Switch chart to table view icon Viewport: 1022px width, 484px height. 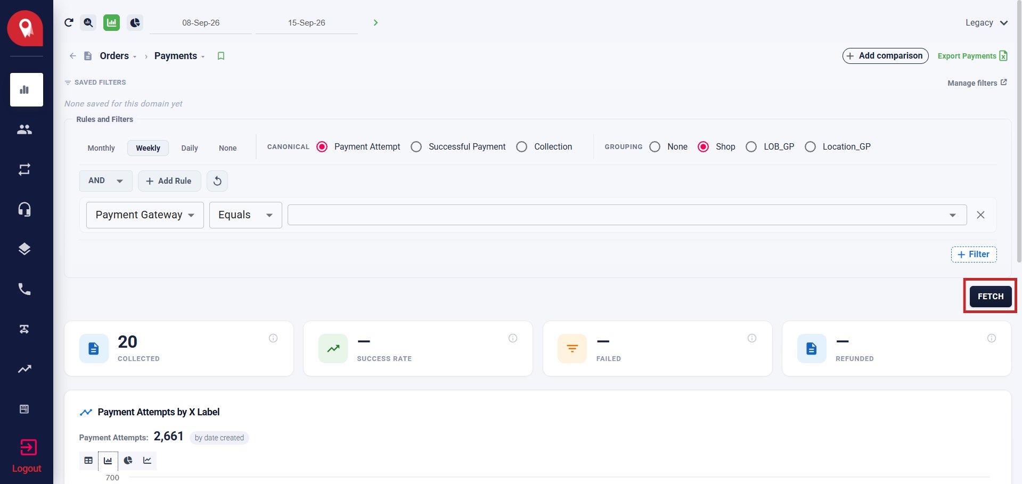pos(88,461)
